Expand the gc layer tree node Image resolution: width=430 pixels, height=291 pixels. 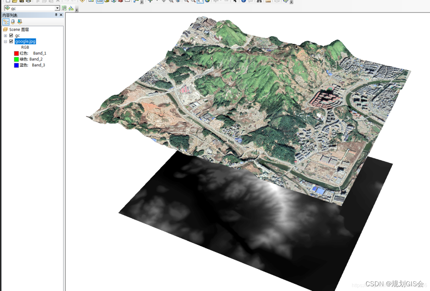(x=6, y=35)
